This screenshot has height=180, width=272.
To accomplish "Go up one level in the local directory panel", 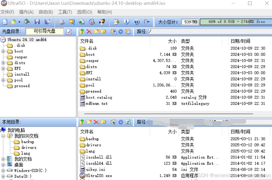I will pos(82,122).
